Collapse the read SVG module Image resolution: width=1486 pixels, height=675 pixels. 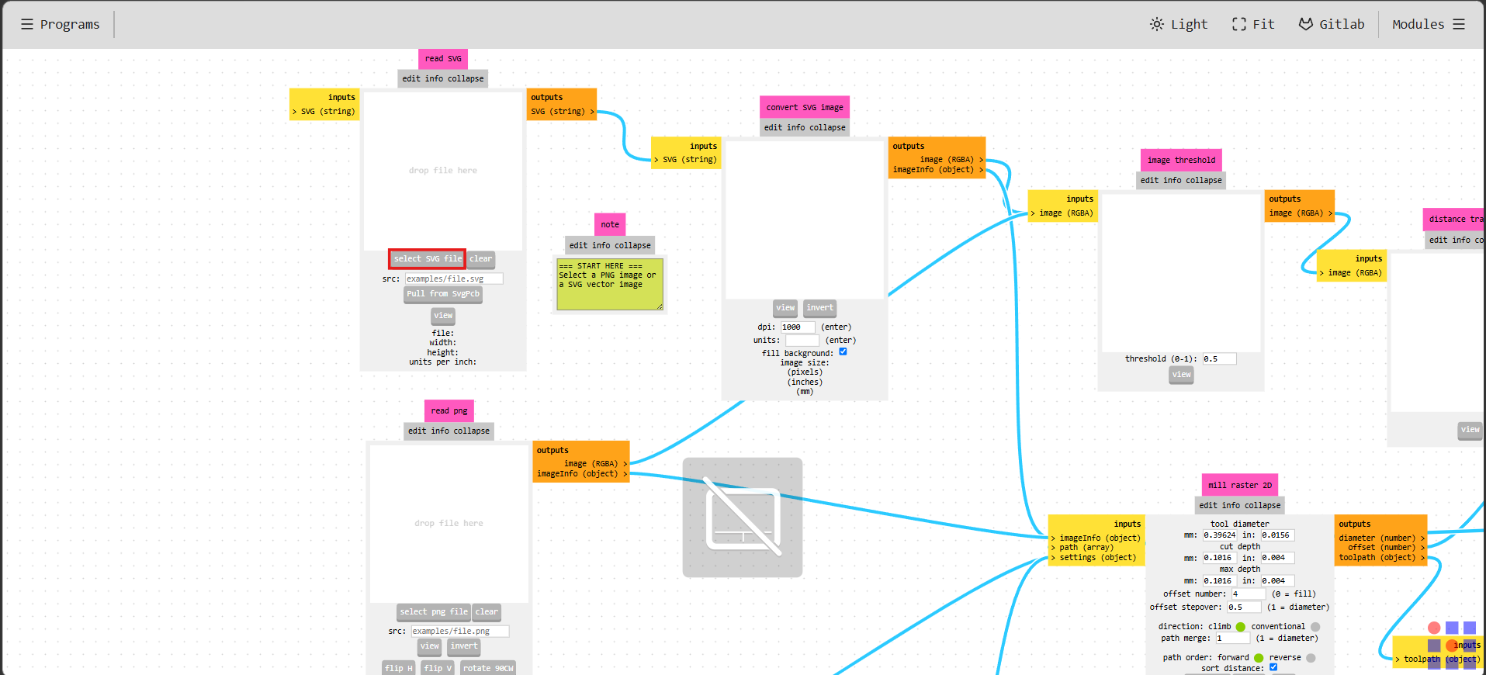coord(466,78)
